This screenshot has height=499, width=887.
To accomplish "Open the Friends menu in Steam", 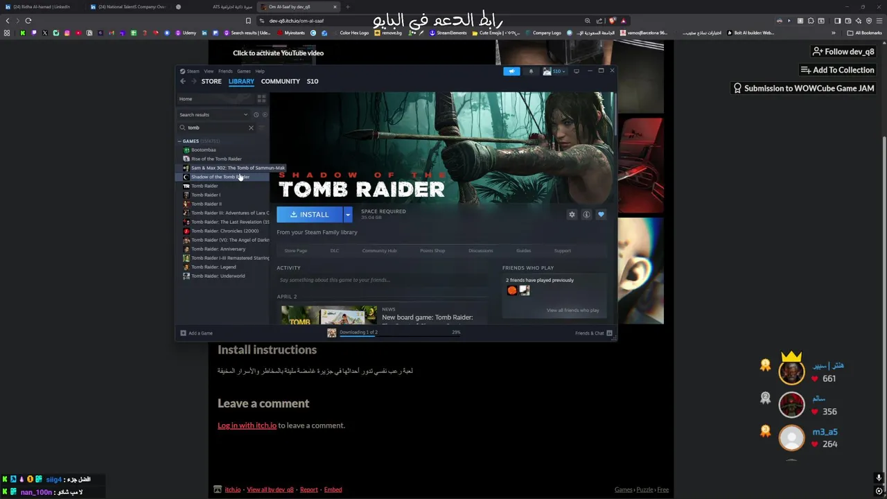I will point(225,71).
